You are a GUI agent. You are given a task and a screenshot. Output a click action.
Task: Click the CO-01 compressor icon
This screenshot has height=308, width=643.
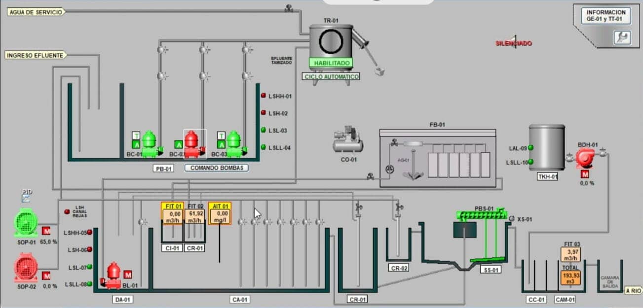pos(348,140)
